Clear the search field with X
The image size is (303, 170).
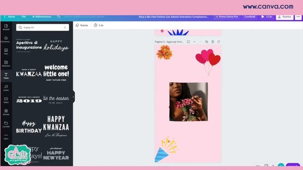click(65, 27)
